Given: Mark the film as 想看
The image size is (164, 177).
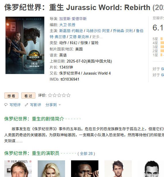Looking at the screenshot, I should 11,96.
